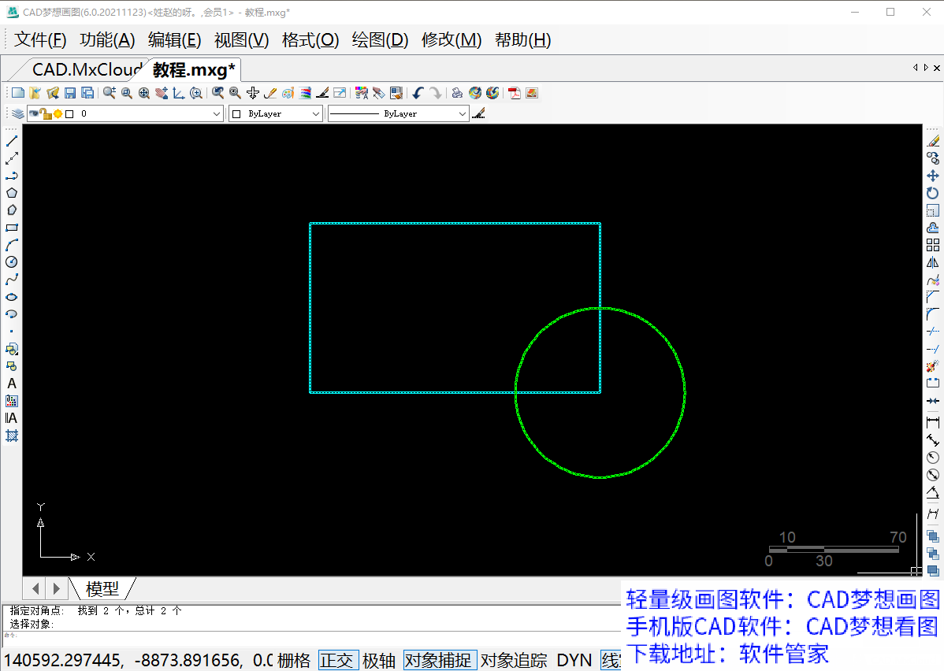The height and width of the screenshot is (671, 944).
Task: Click the Export to PDF icon
Action: (x=514, y=93)
